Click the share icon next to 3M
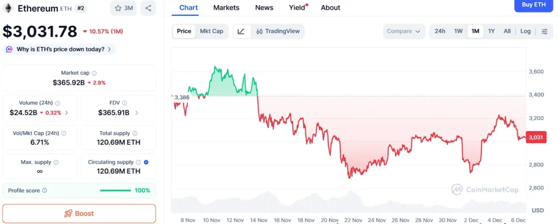This screenshot has width=559, height=224. coord(148,8)
